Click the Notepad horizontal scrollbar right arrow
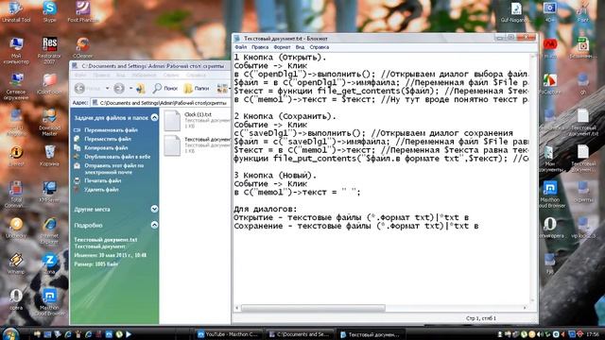Viewport: 605px width, 340px height. pos(525,308)
